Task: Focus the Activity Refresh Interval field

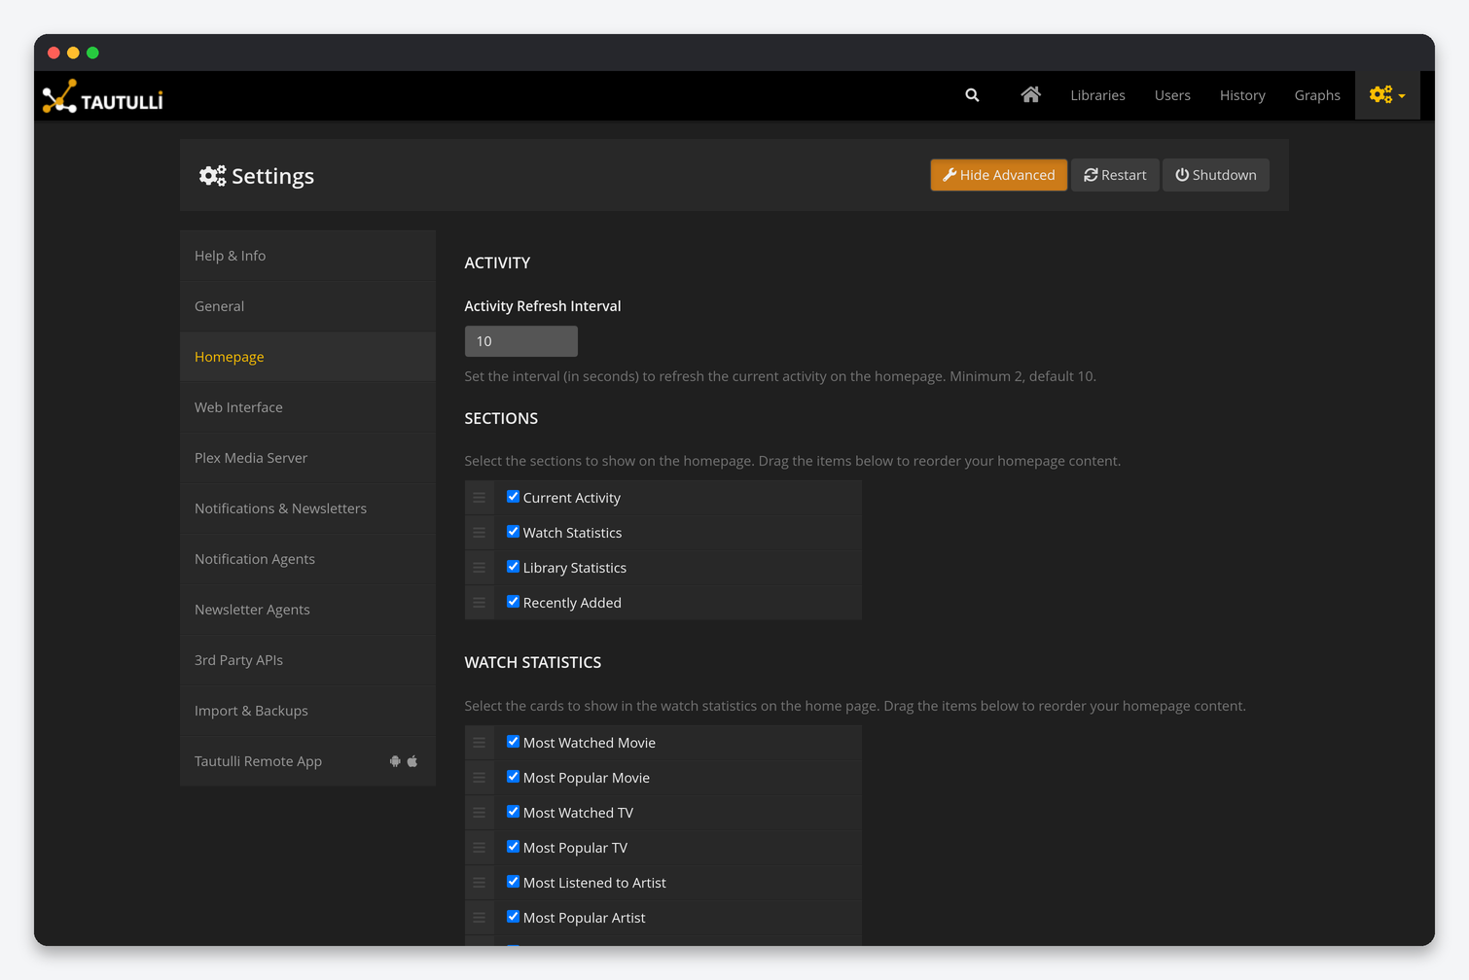Action: (x=520, y=341)
